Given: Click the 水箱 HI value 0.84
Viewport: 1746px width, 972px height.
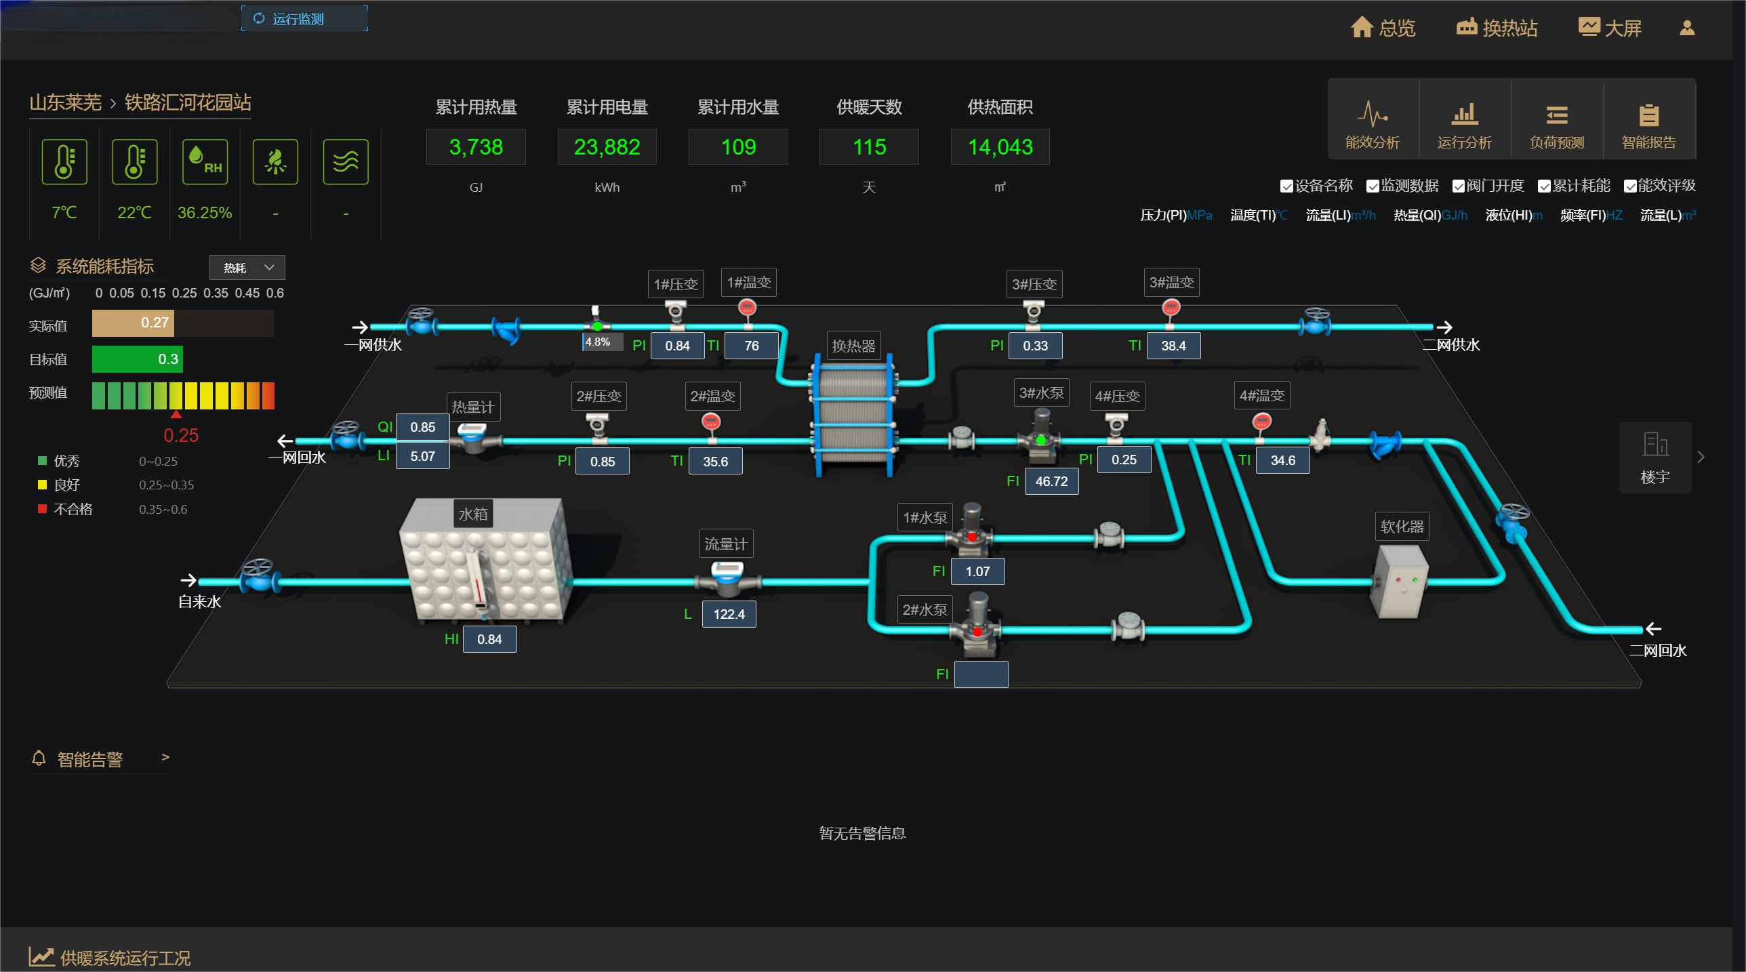Looking at the screenshot, I should tap(489, 639).
